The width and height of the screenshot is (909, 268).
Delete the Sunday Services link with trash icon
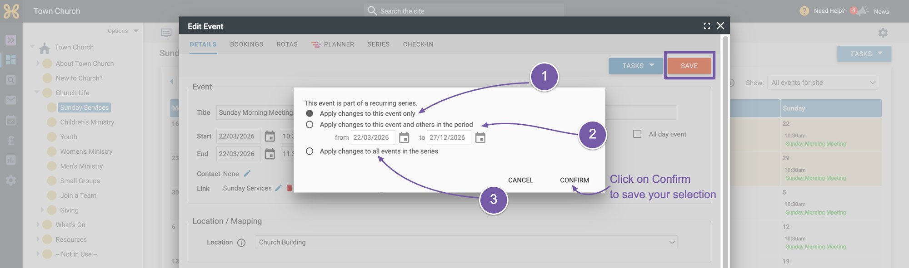tap(290, 188)
